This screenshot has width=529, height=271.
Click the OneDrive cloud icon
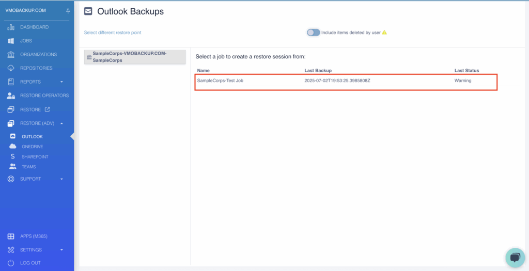(x=12, y=146)
